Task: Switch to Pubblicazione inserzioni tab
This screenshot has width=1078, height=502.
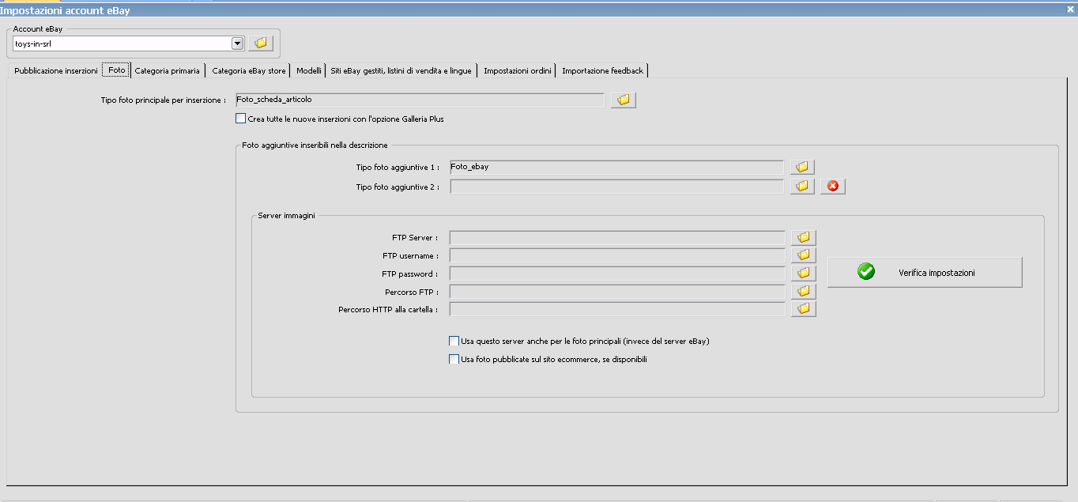Action: [56, 70]
